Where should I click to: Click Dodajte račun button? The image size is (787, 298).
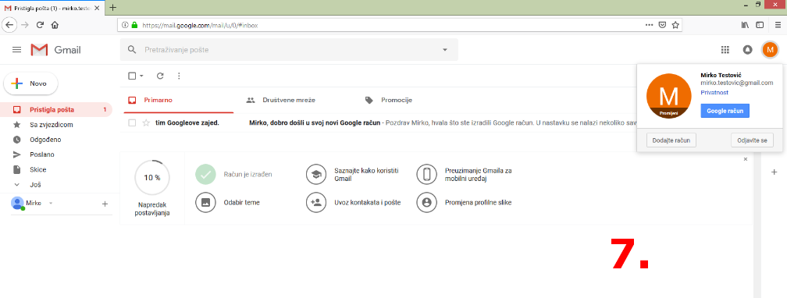pos(671,140)
